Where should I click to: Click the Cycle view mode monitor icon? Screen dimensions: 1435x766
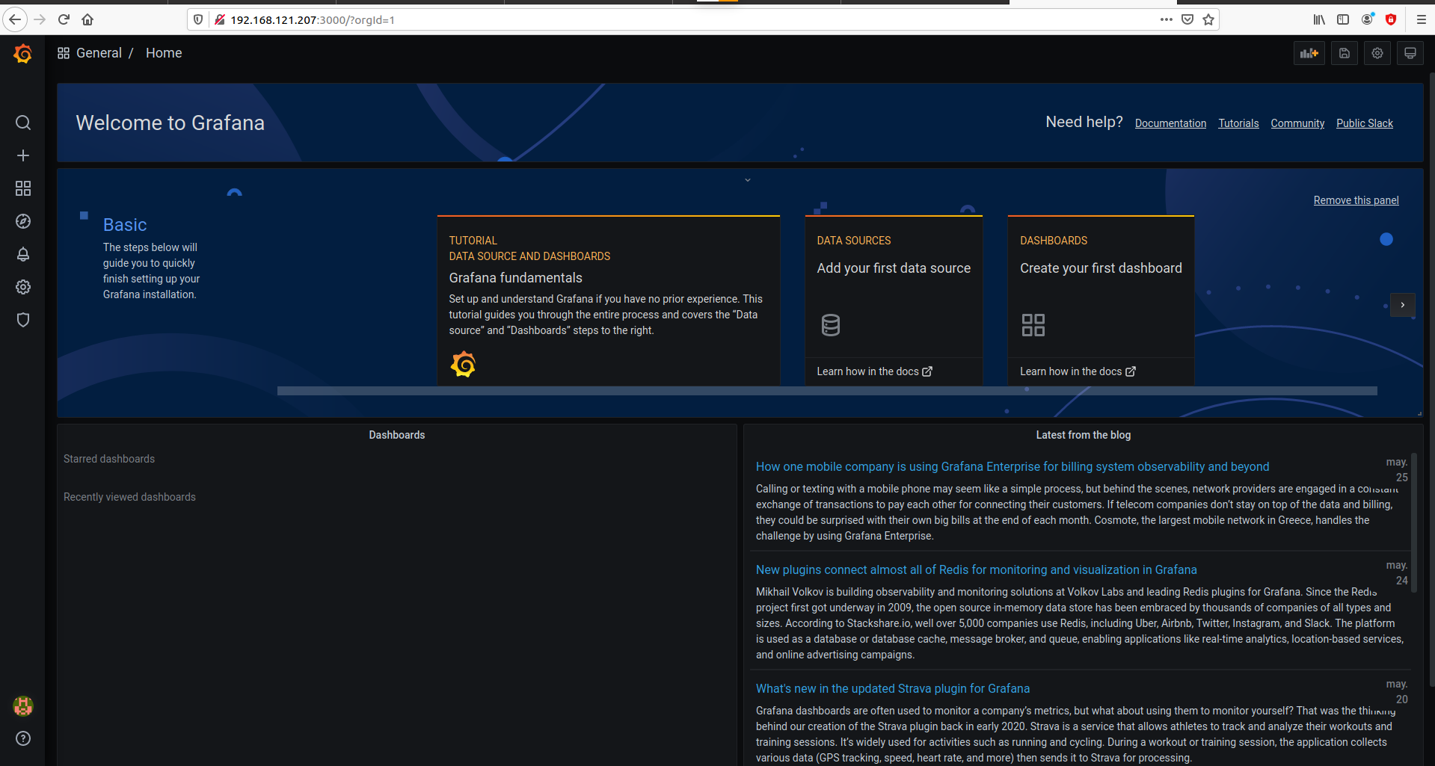[1410, 53]
